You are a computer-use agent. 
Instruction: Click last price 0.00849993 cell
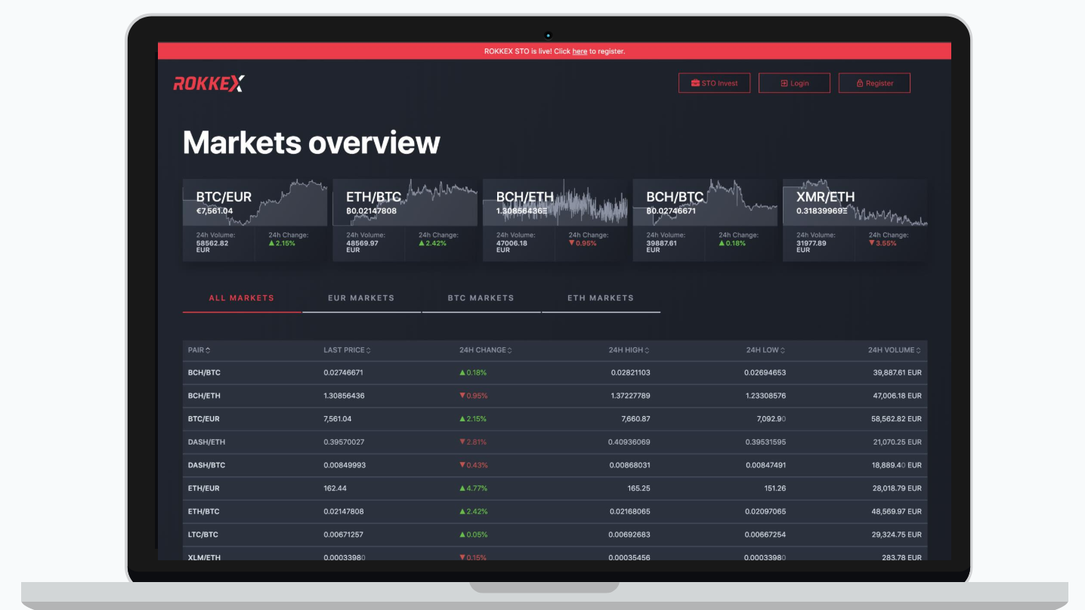[x=345, y=465]
